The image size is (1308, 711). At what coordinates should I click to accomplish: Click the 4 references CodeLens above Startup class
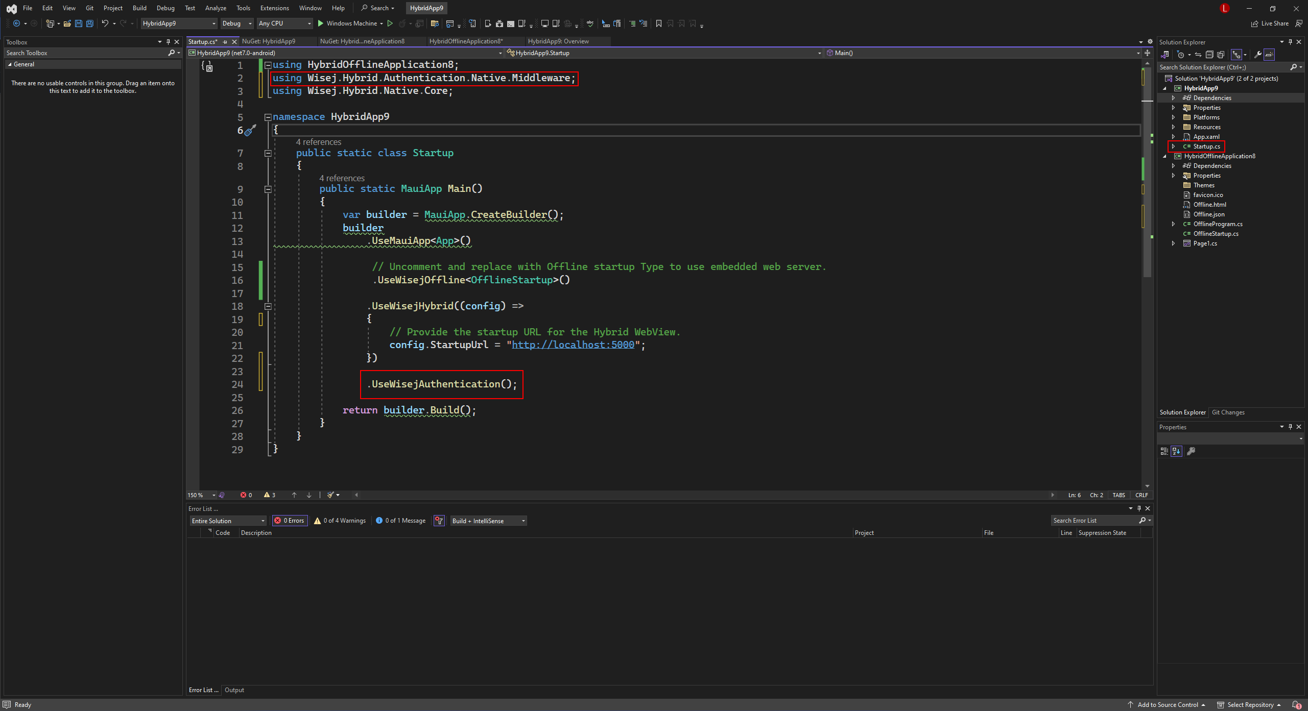[x=319, y=142]
